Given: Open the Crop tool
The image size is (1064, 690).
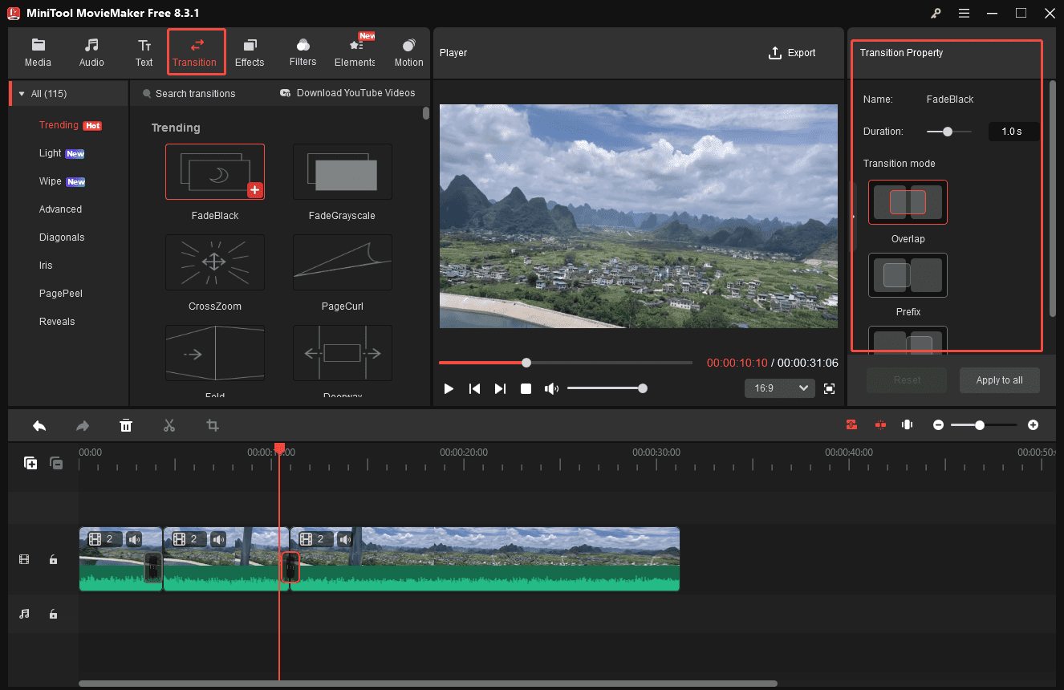Looking at the screenshot, I should (213, 425).
